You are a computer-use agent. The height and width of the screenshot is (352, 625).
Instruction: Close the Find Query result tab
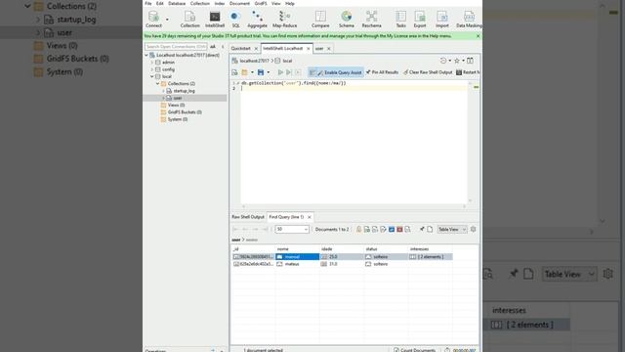pos(310,217)
